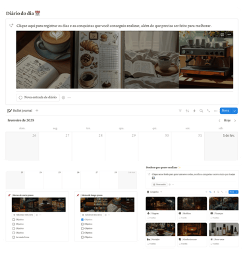Image resolution: width=247 pixels, height=254 pixels.
Task: Click Adicionar meta nova in Metas de curto prazo
Action: (x=23, y=215)
